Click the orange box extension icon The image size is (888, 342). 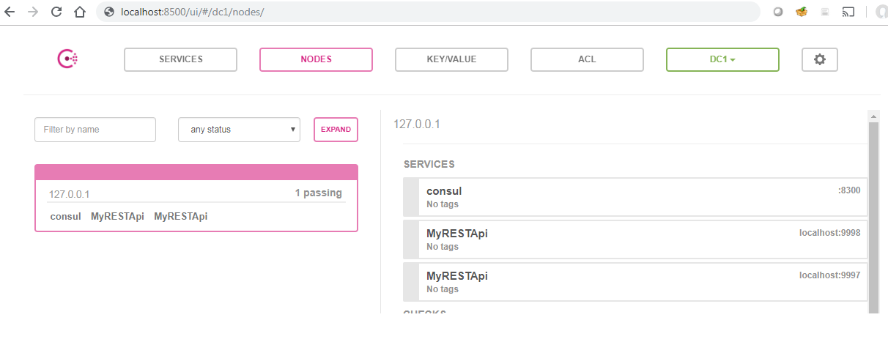(802, 12)
